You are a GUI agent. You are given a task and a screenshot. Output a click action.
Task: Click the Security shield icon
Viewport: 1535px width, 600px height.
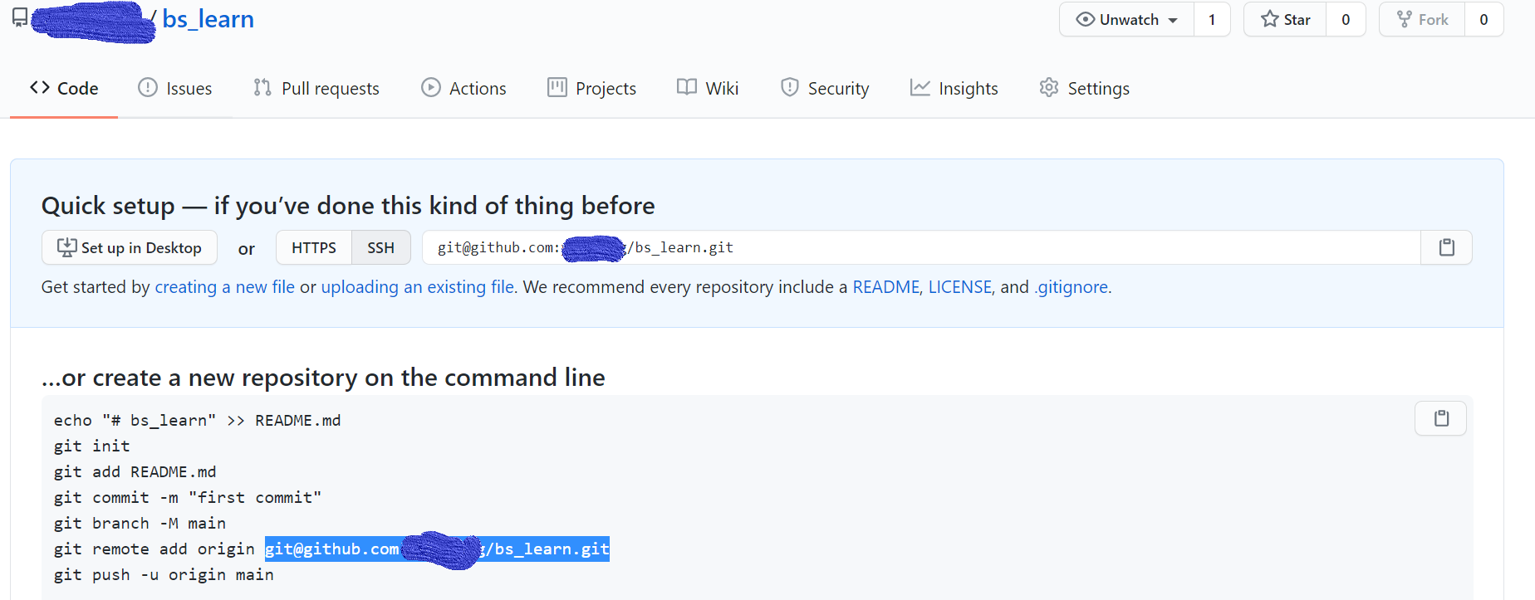[x=789, y=87]
